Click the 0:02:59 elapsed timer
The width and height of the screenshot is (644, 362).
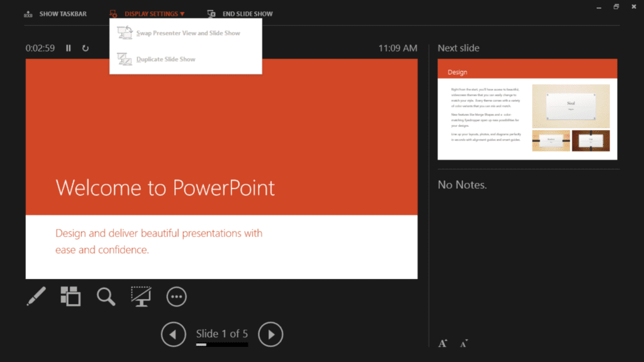(x=40, y=48)
